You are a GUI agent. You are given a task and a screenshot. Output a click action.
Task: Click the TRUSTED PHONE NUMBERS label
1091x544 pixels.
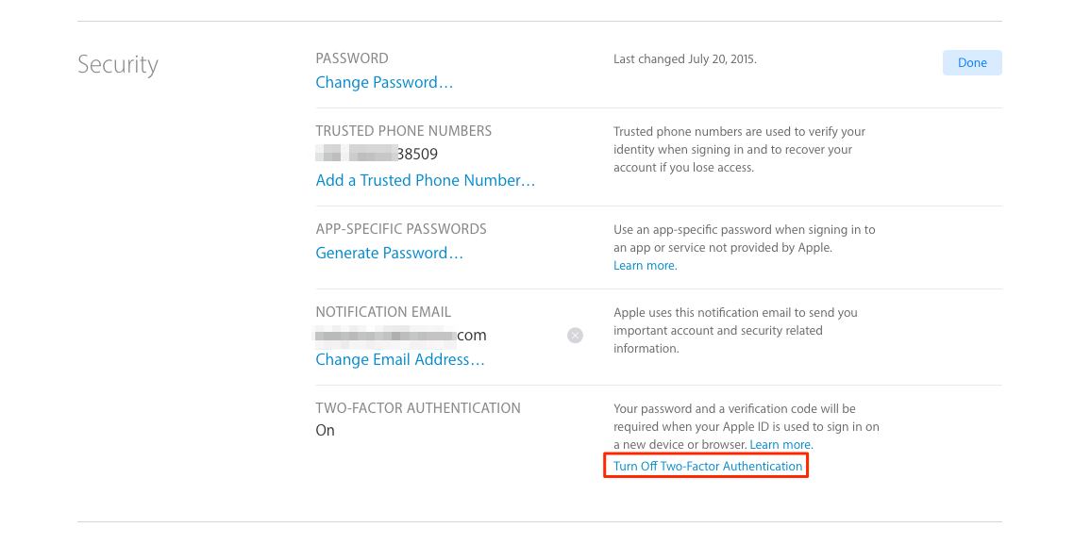(x=403, y=131)
